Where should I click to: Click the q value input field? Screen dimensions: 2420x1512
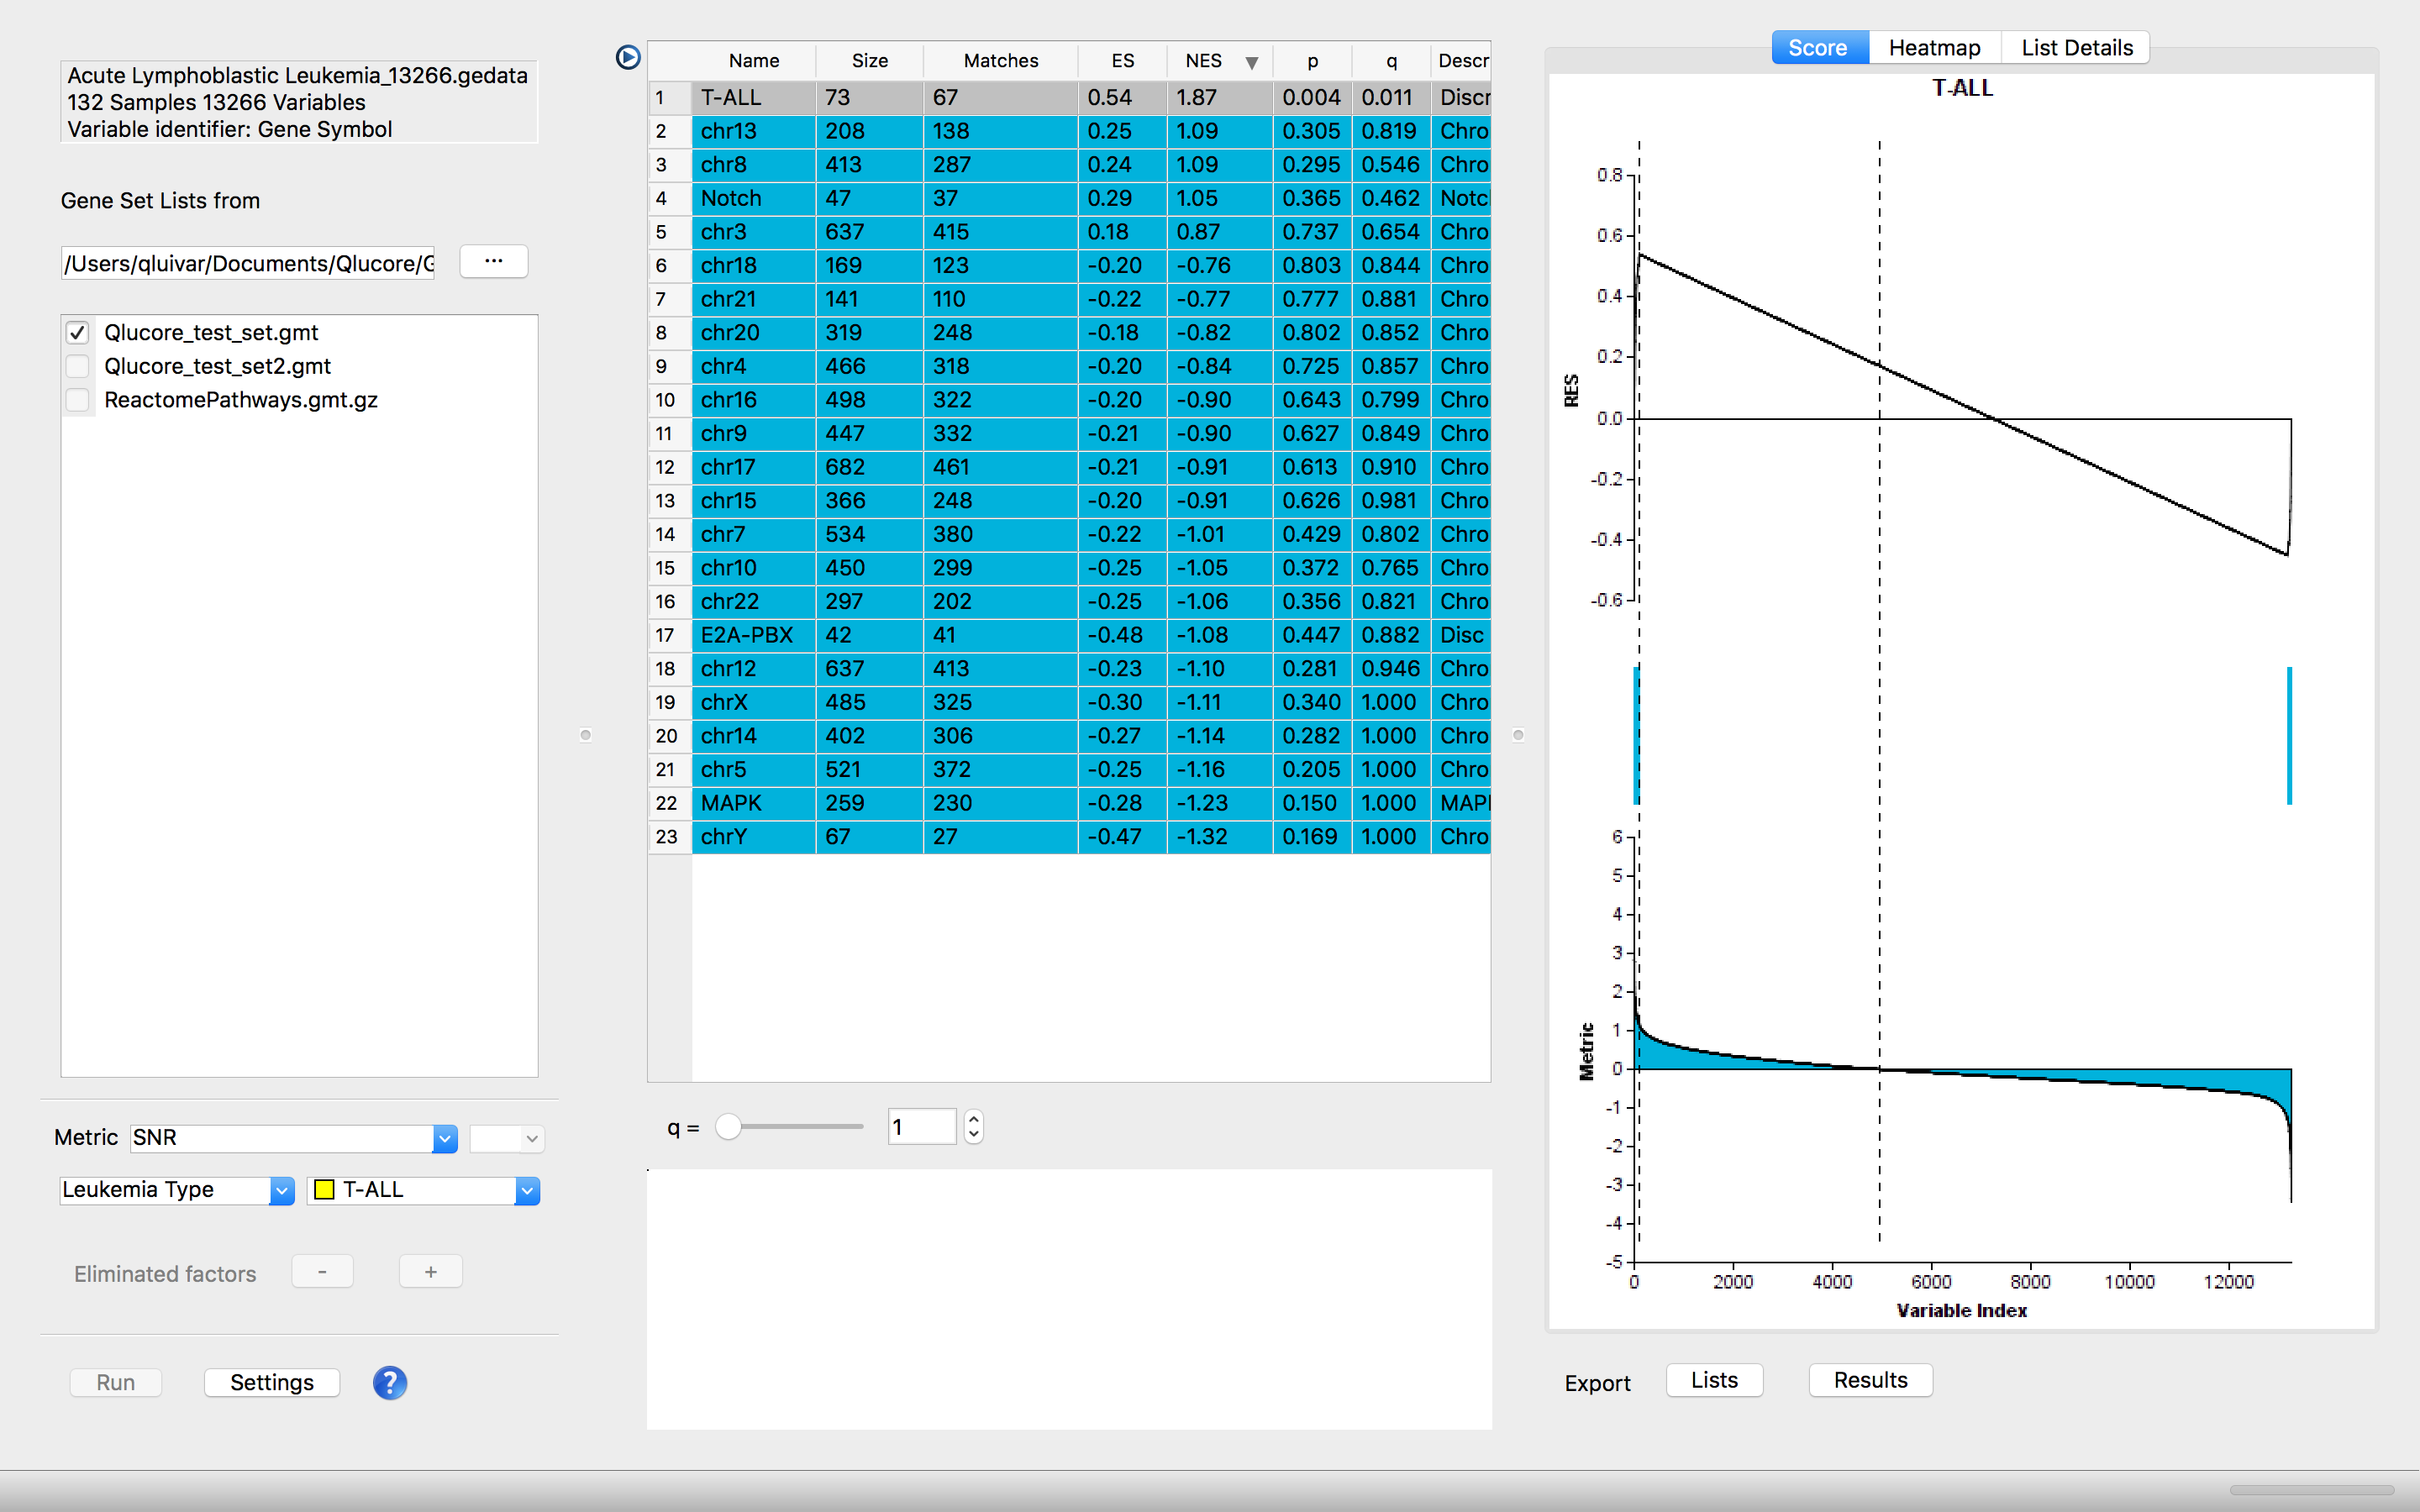click(921, 1127)
